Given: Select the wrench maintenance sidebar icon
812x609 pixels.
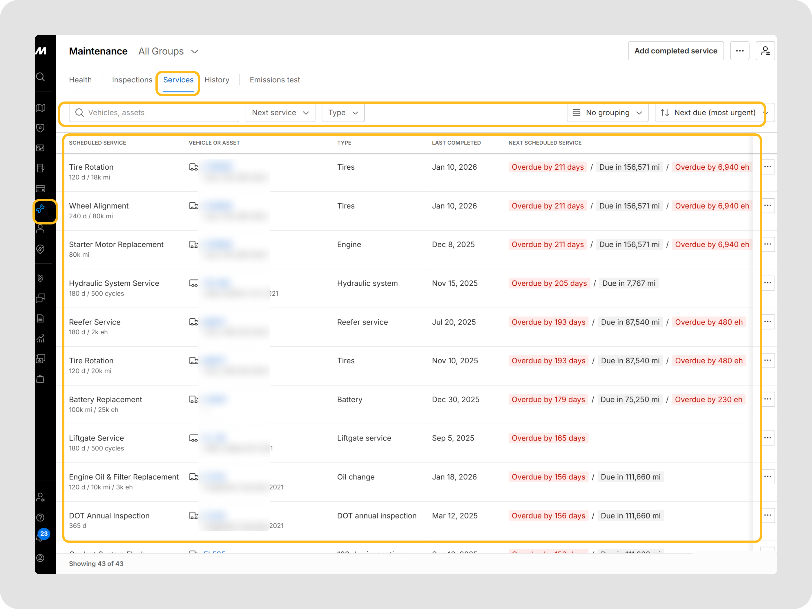Looking at the screenshot, I should tap(40, 209).
